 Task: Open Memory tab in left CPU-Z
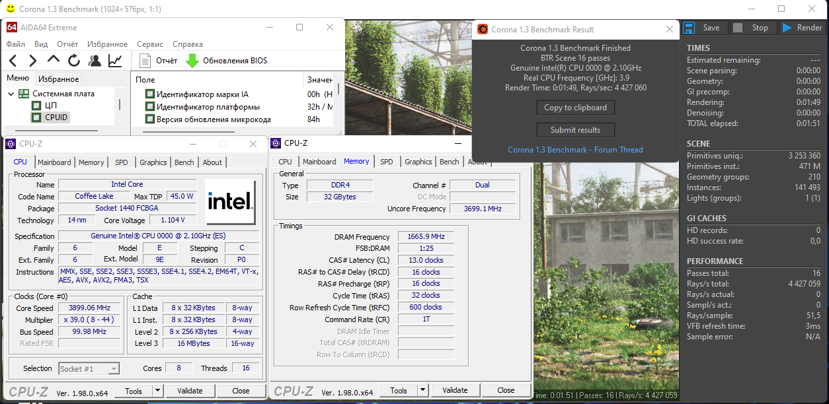[x=91, y=162]
